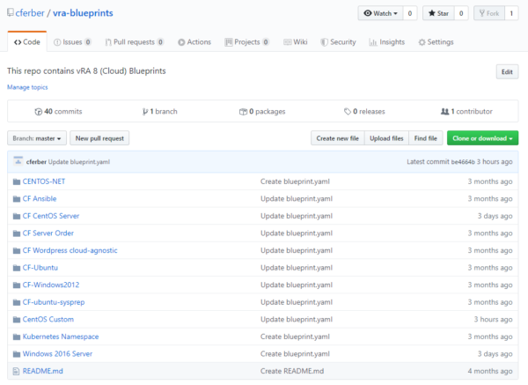Open the CENTOS-NET folder link
This screenshot has width=528, height=385.
tap(44, 181)
